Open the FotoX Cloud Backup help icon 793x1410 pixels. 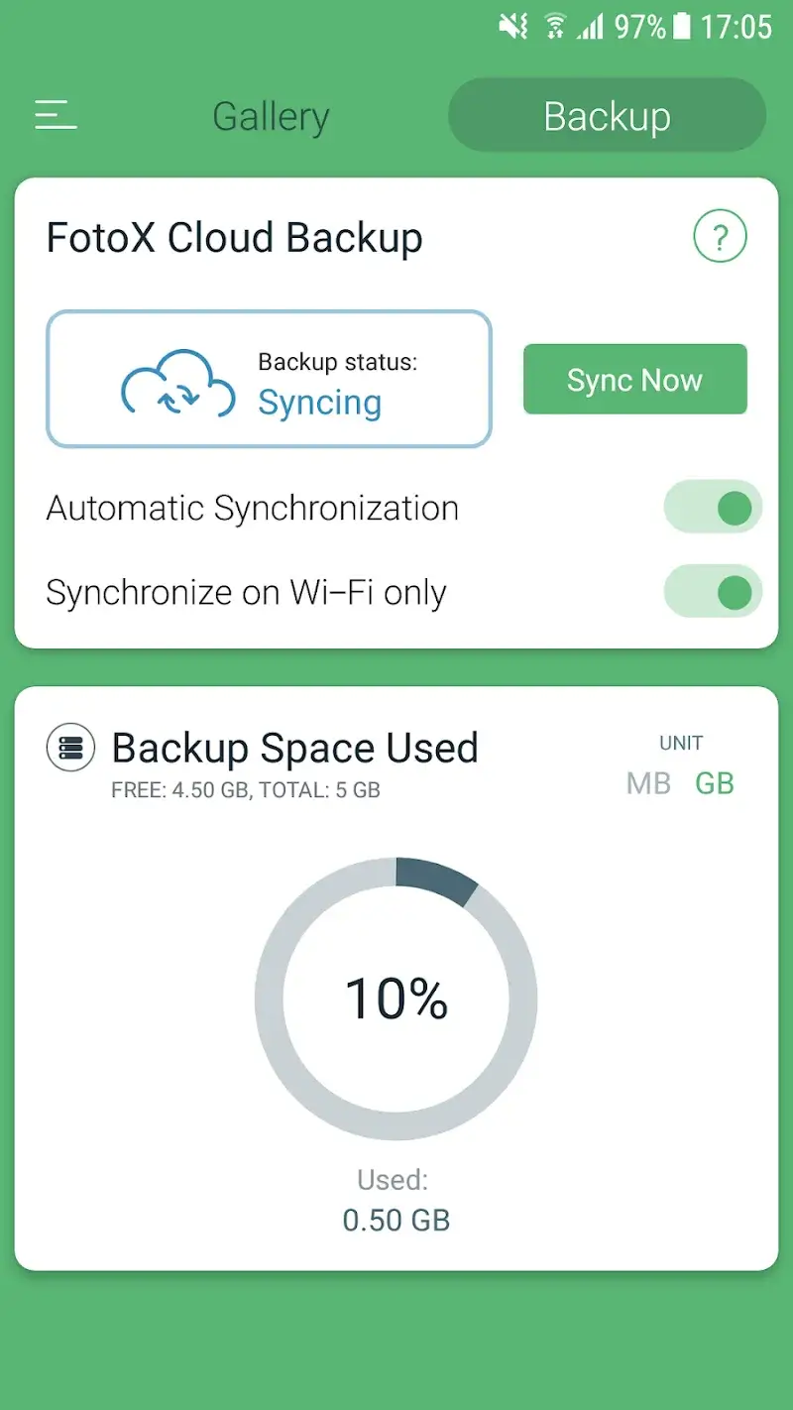click(x=721, y=236)
